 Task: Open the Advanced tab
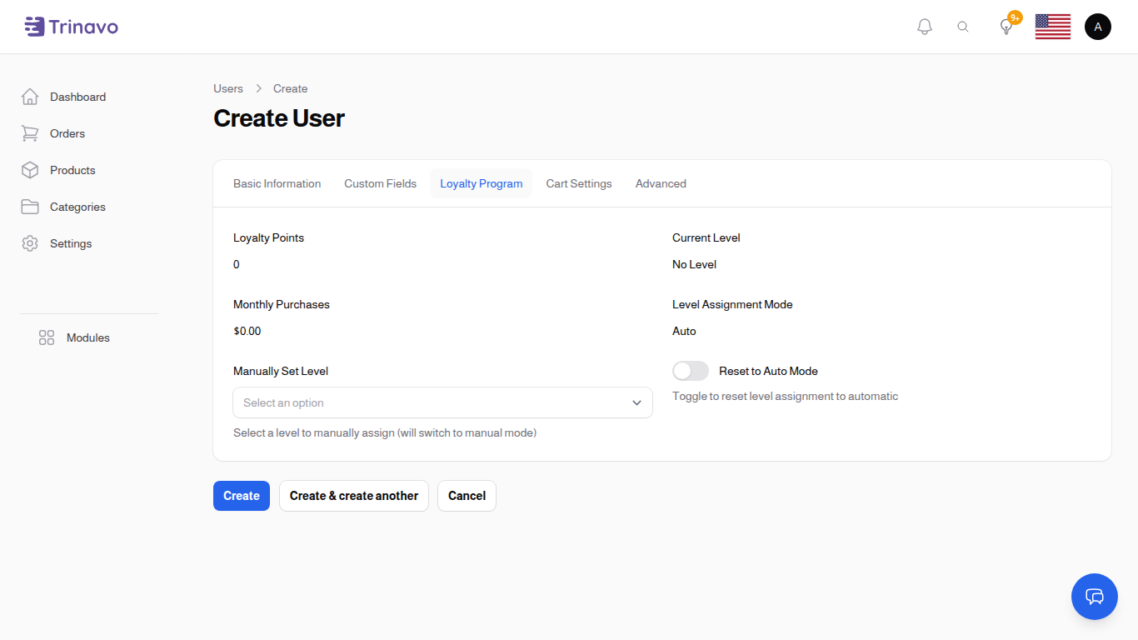point(661,183)
